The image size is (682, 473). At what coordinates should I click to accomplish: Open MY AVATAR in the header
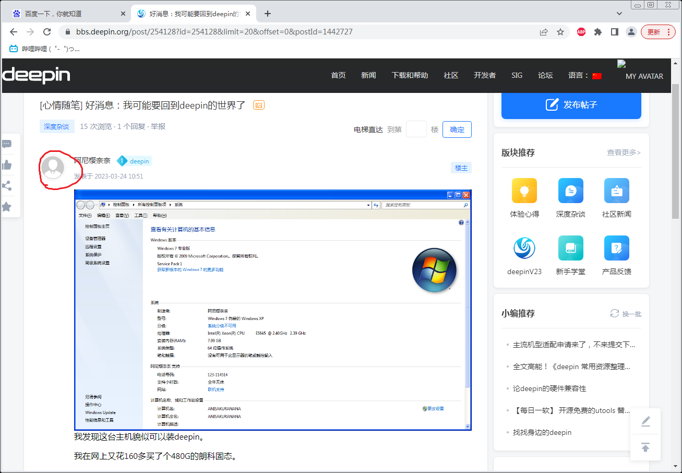pyautogui.click(x=644, y=76)
